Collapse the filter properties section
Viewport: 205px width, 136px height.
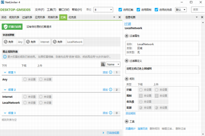(127, 36)
